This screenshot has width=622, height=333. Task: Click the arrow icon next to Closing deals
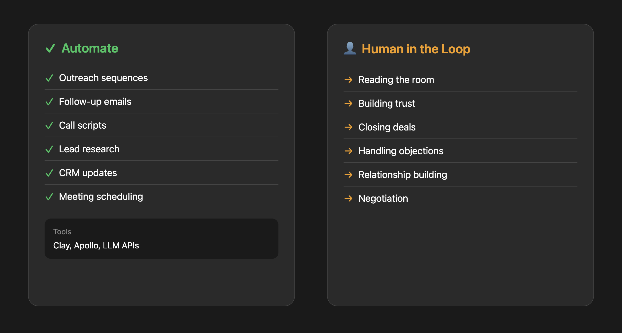[x=348, y=127]
